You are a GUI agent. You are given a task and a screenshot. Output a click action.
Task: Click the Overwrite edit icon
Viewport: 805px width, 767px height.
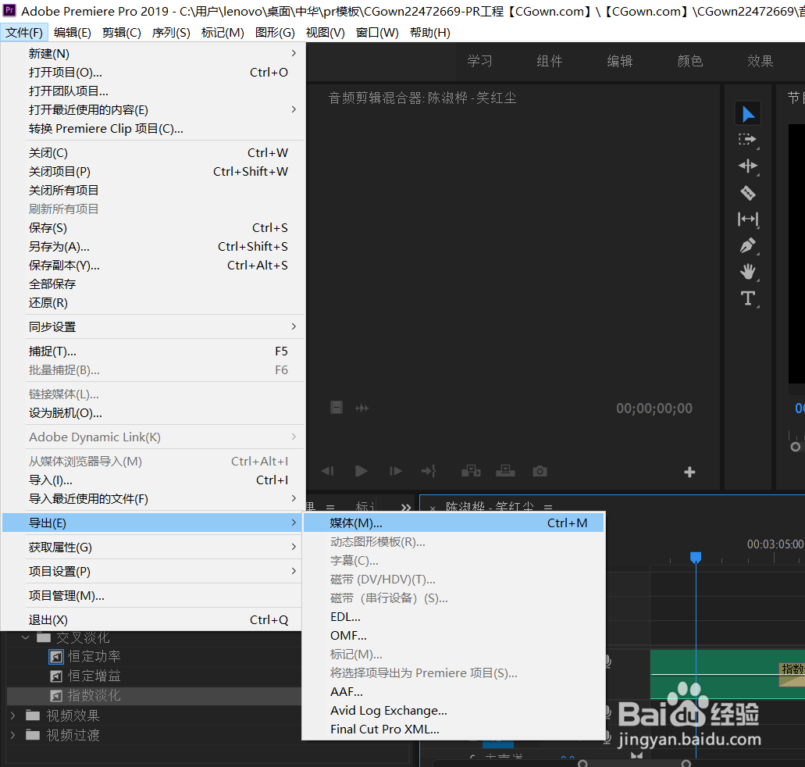tap(505, 471)
